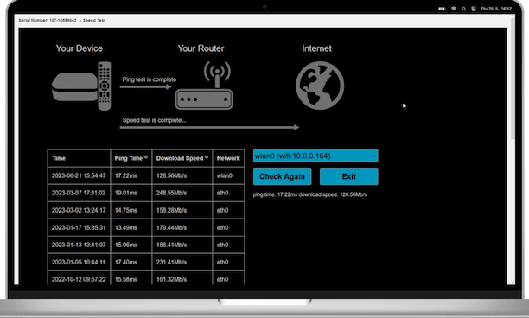The width and height of the screenshot is (529, 318).
Task: Click the remote control icon
Action: [105, 86]
